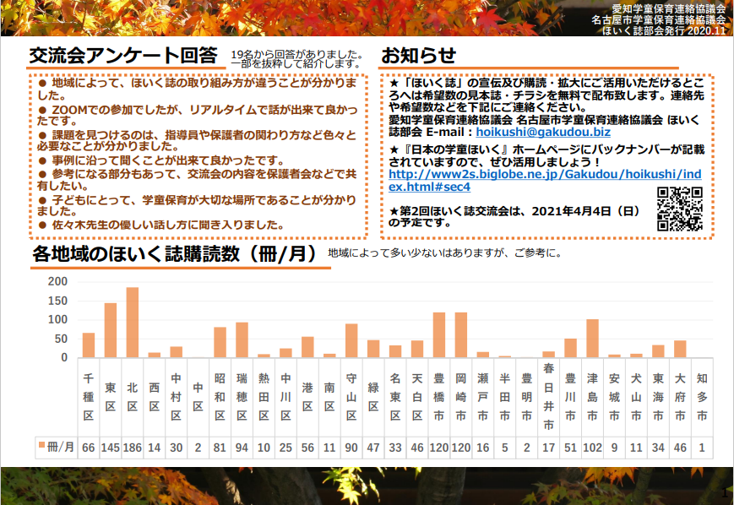The image size is (734, 505).
Task: Click the 津島市 bar in the chart
Action: (x=592, y=338)
